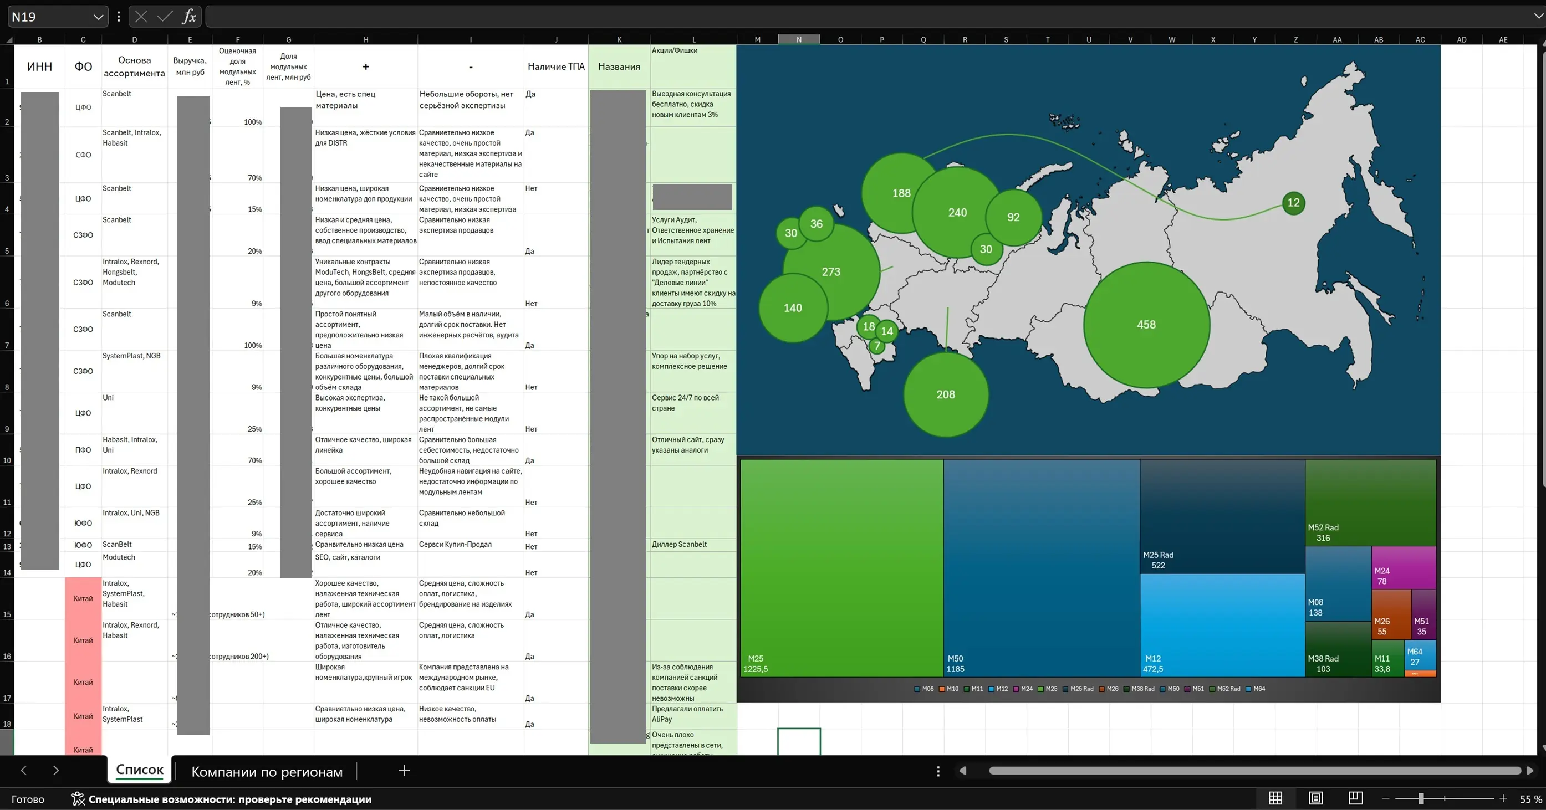Click the M08 138 treemap tile

tap(1338, 584)
